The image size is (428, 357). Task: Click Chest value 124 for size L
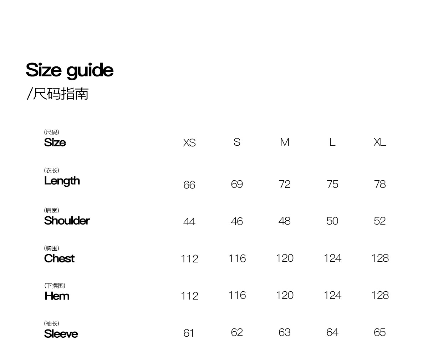tap(332, 258)
